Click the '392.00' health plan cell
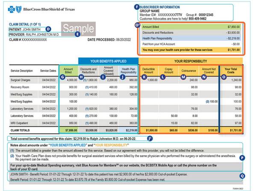 pos(133,87)
